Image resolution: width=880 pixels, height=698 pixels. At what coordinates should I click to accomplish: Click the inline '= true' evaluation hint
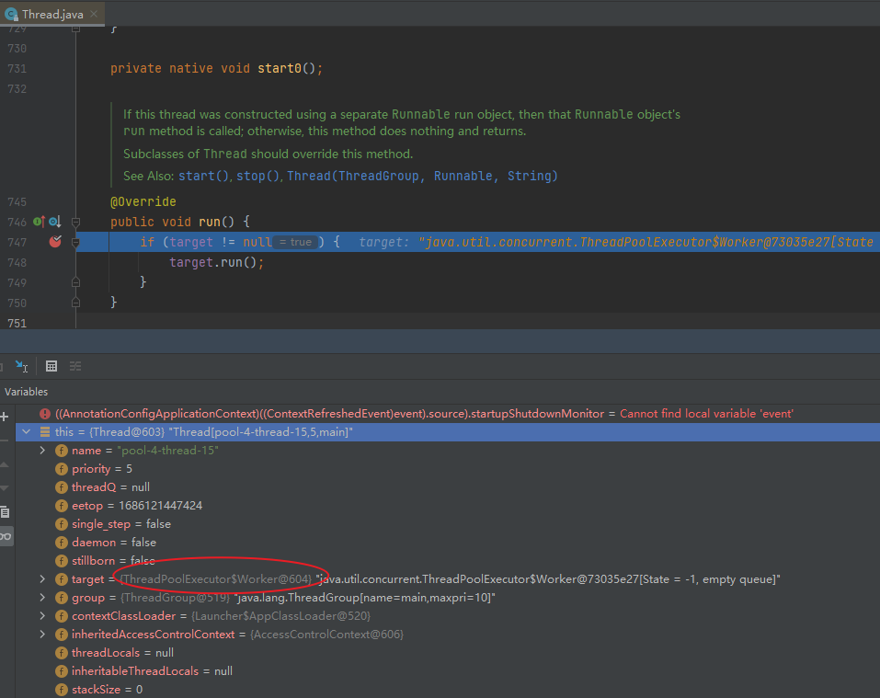click(x=295, y=242)
